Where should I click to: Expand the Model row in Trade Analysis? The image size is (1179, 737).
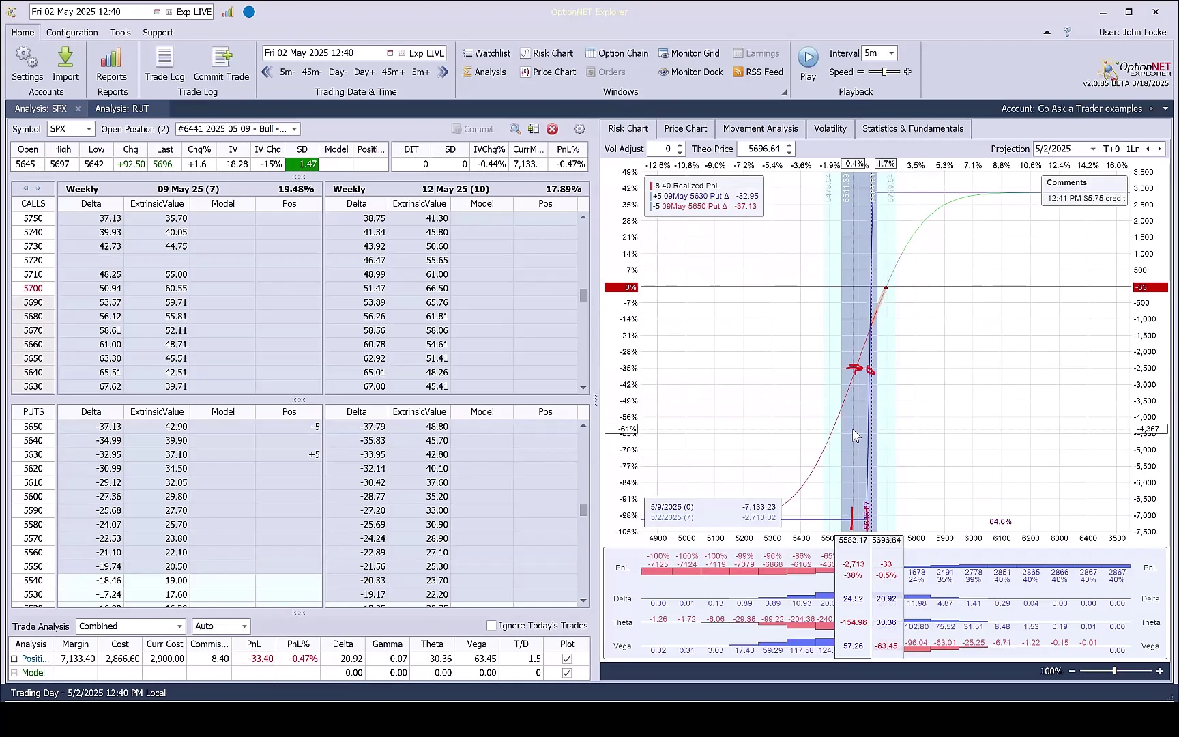[14, 673]
